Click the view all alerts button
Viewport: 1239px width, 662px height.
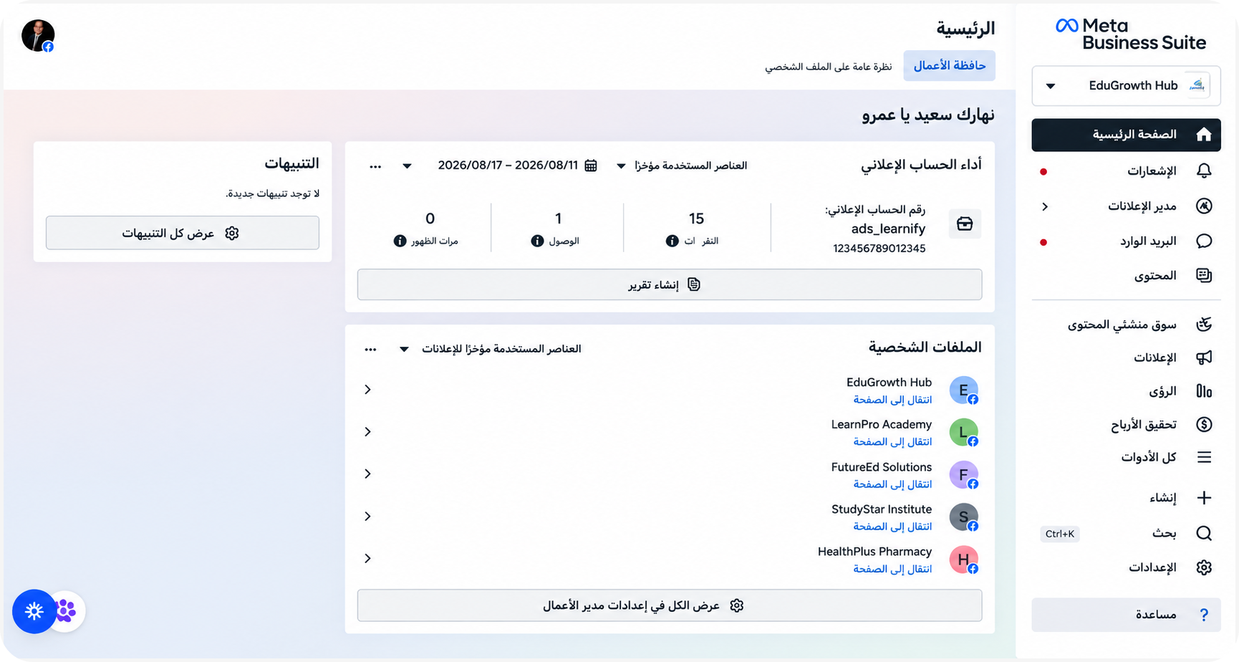183,233
